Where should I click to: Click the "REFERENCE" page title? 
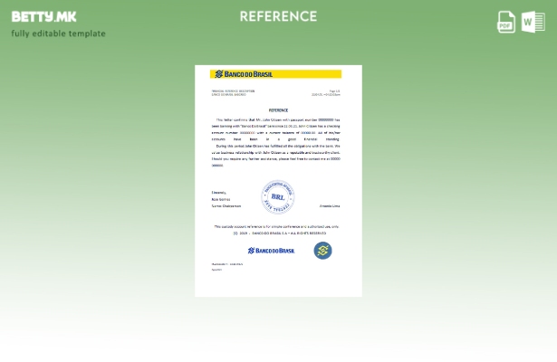pyautogui.click(x=279, y=16)
